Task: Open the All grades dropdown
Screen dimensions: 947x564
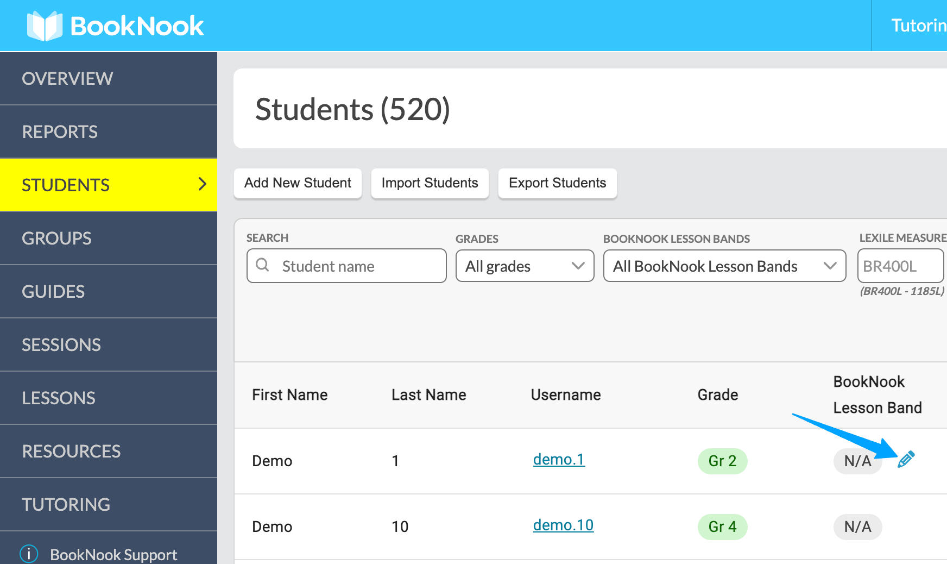Action: click(524, 266)
